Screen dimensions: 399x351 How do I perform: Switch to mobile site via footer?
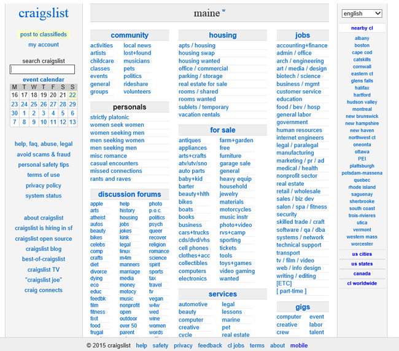pyautogui.click(x=299, y=345)
